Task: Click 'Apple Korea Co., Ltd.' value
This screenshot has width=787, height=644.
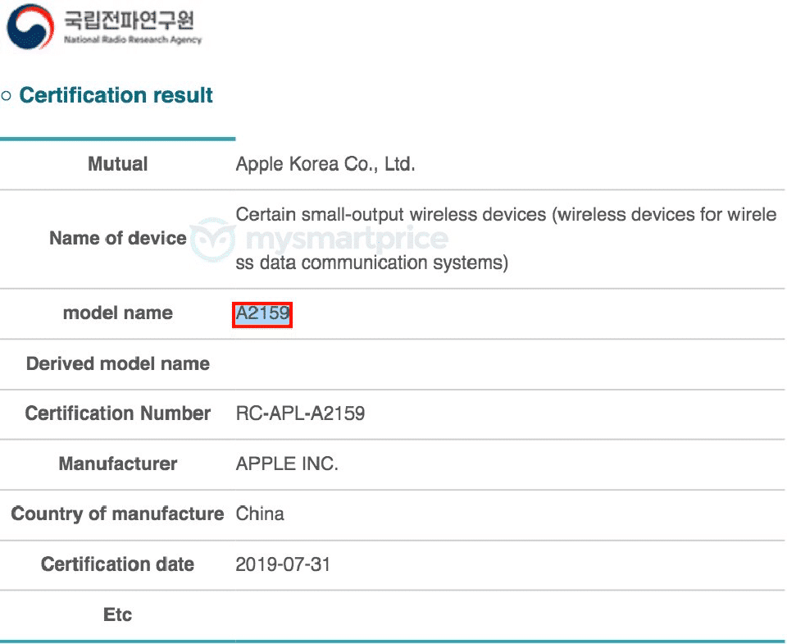Action: (x=325, y=164)
